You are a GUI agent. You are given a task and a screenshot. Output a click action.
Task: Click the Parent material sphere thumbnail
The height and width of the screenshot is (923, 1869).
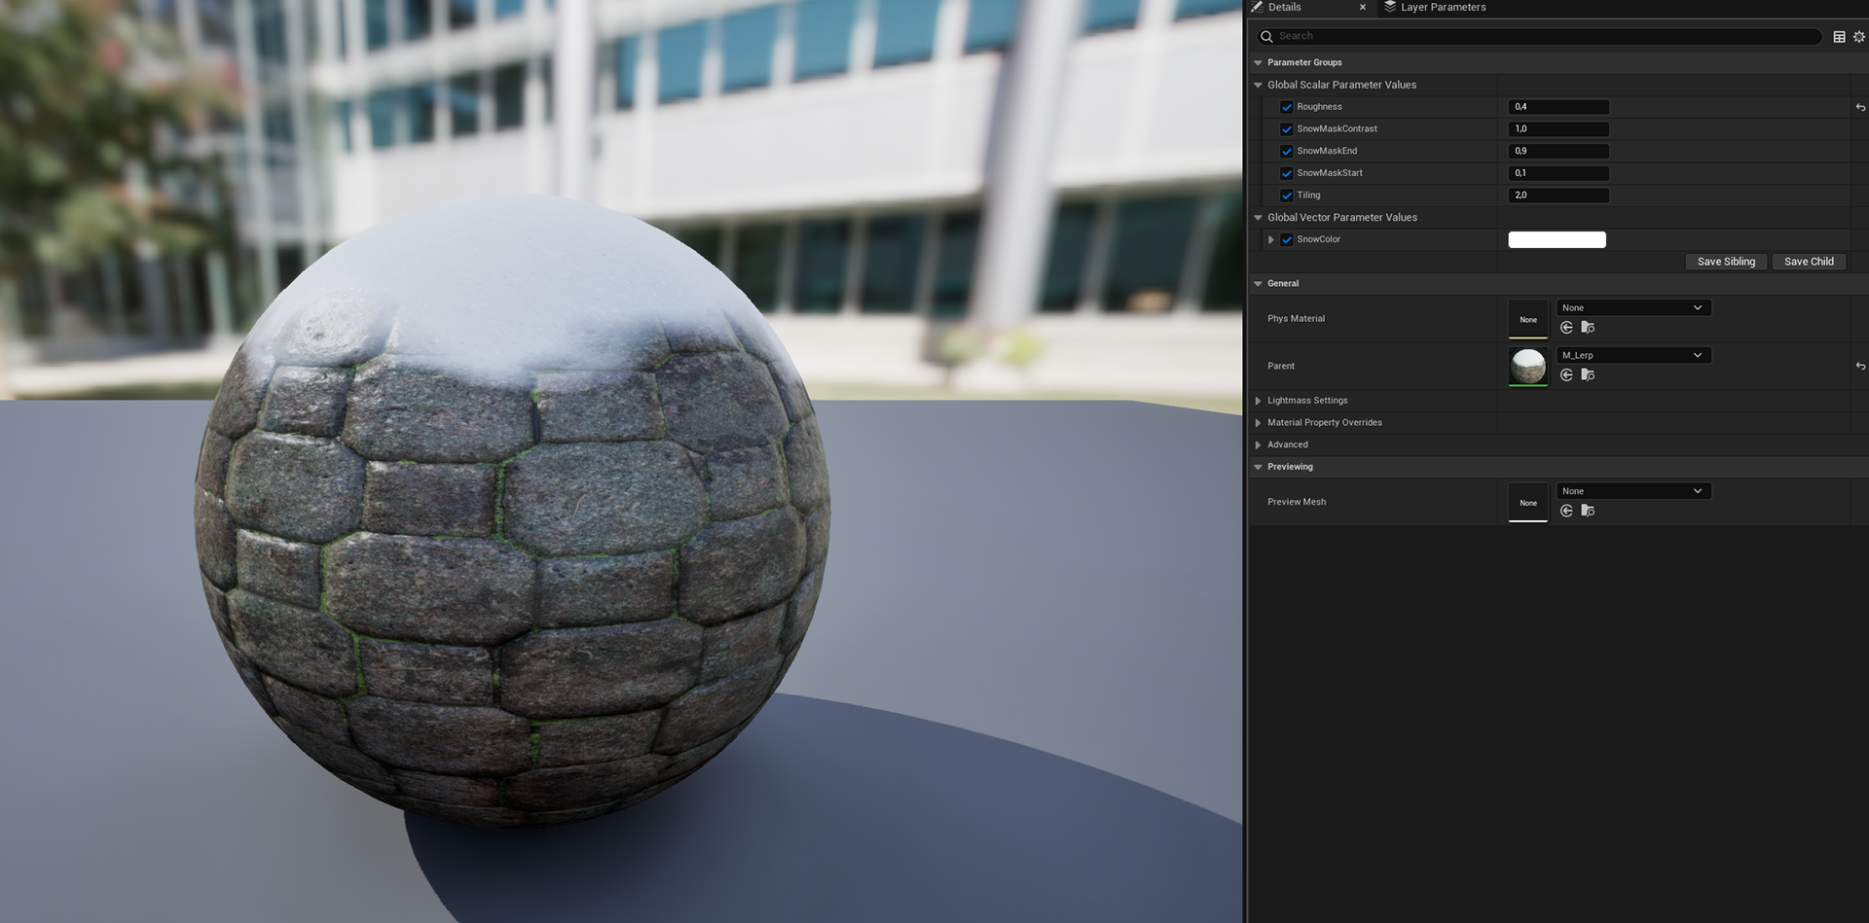tap(1528, 367)
